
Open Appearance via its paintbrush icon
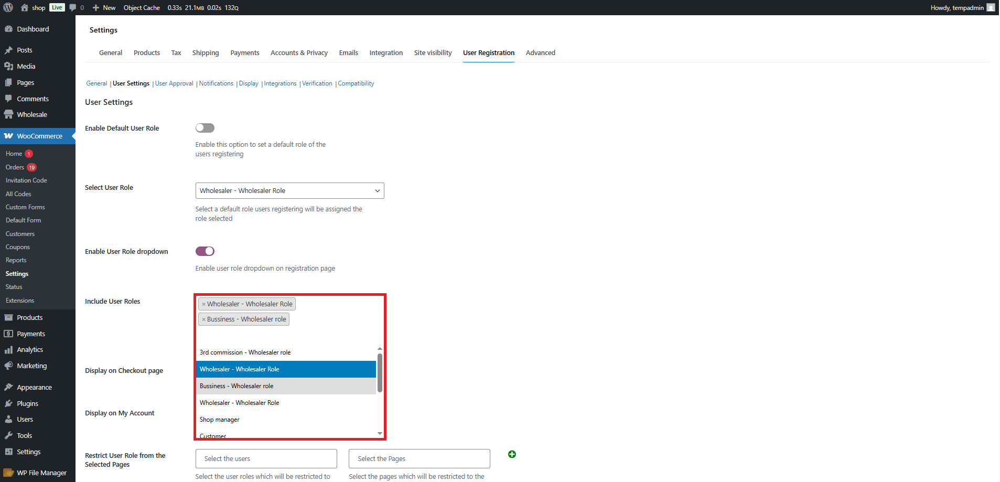(8, 388)
